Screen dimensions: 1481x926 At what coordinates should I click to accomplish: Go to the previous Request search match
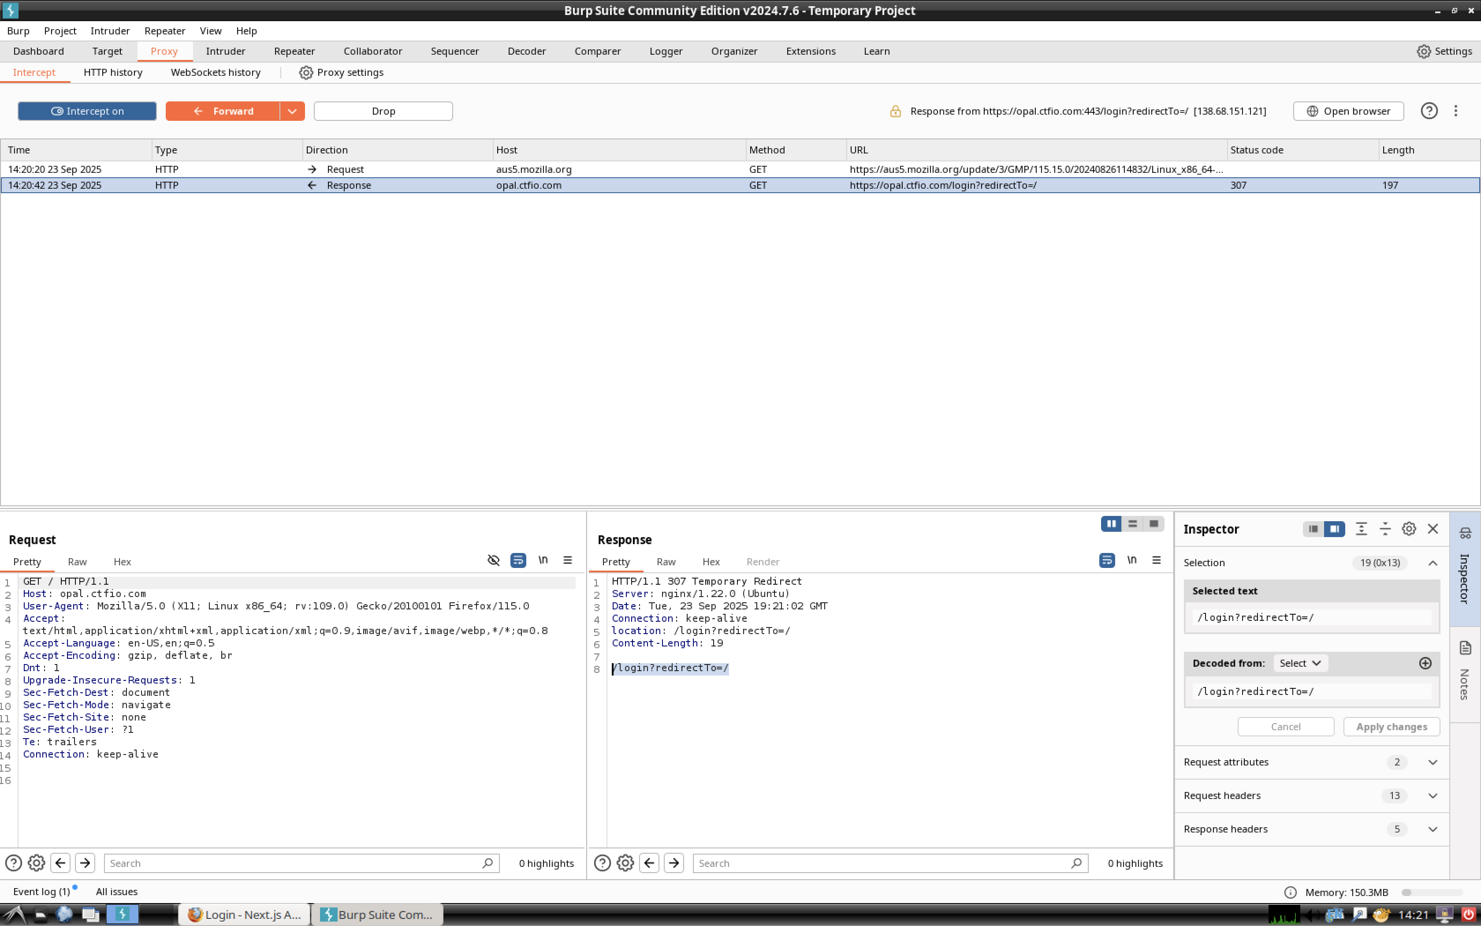60,863
